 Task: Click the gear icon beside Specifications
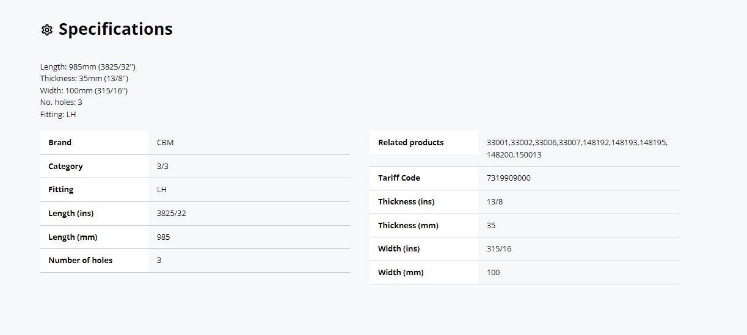coord(47,30)
